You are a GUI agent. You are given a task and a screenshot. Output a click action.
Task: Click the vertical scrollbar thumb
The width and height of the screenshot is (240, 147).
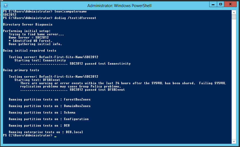pos(234,17)
